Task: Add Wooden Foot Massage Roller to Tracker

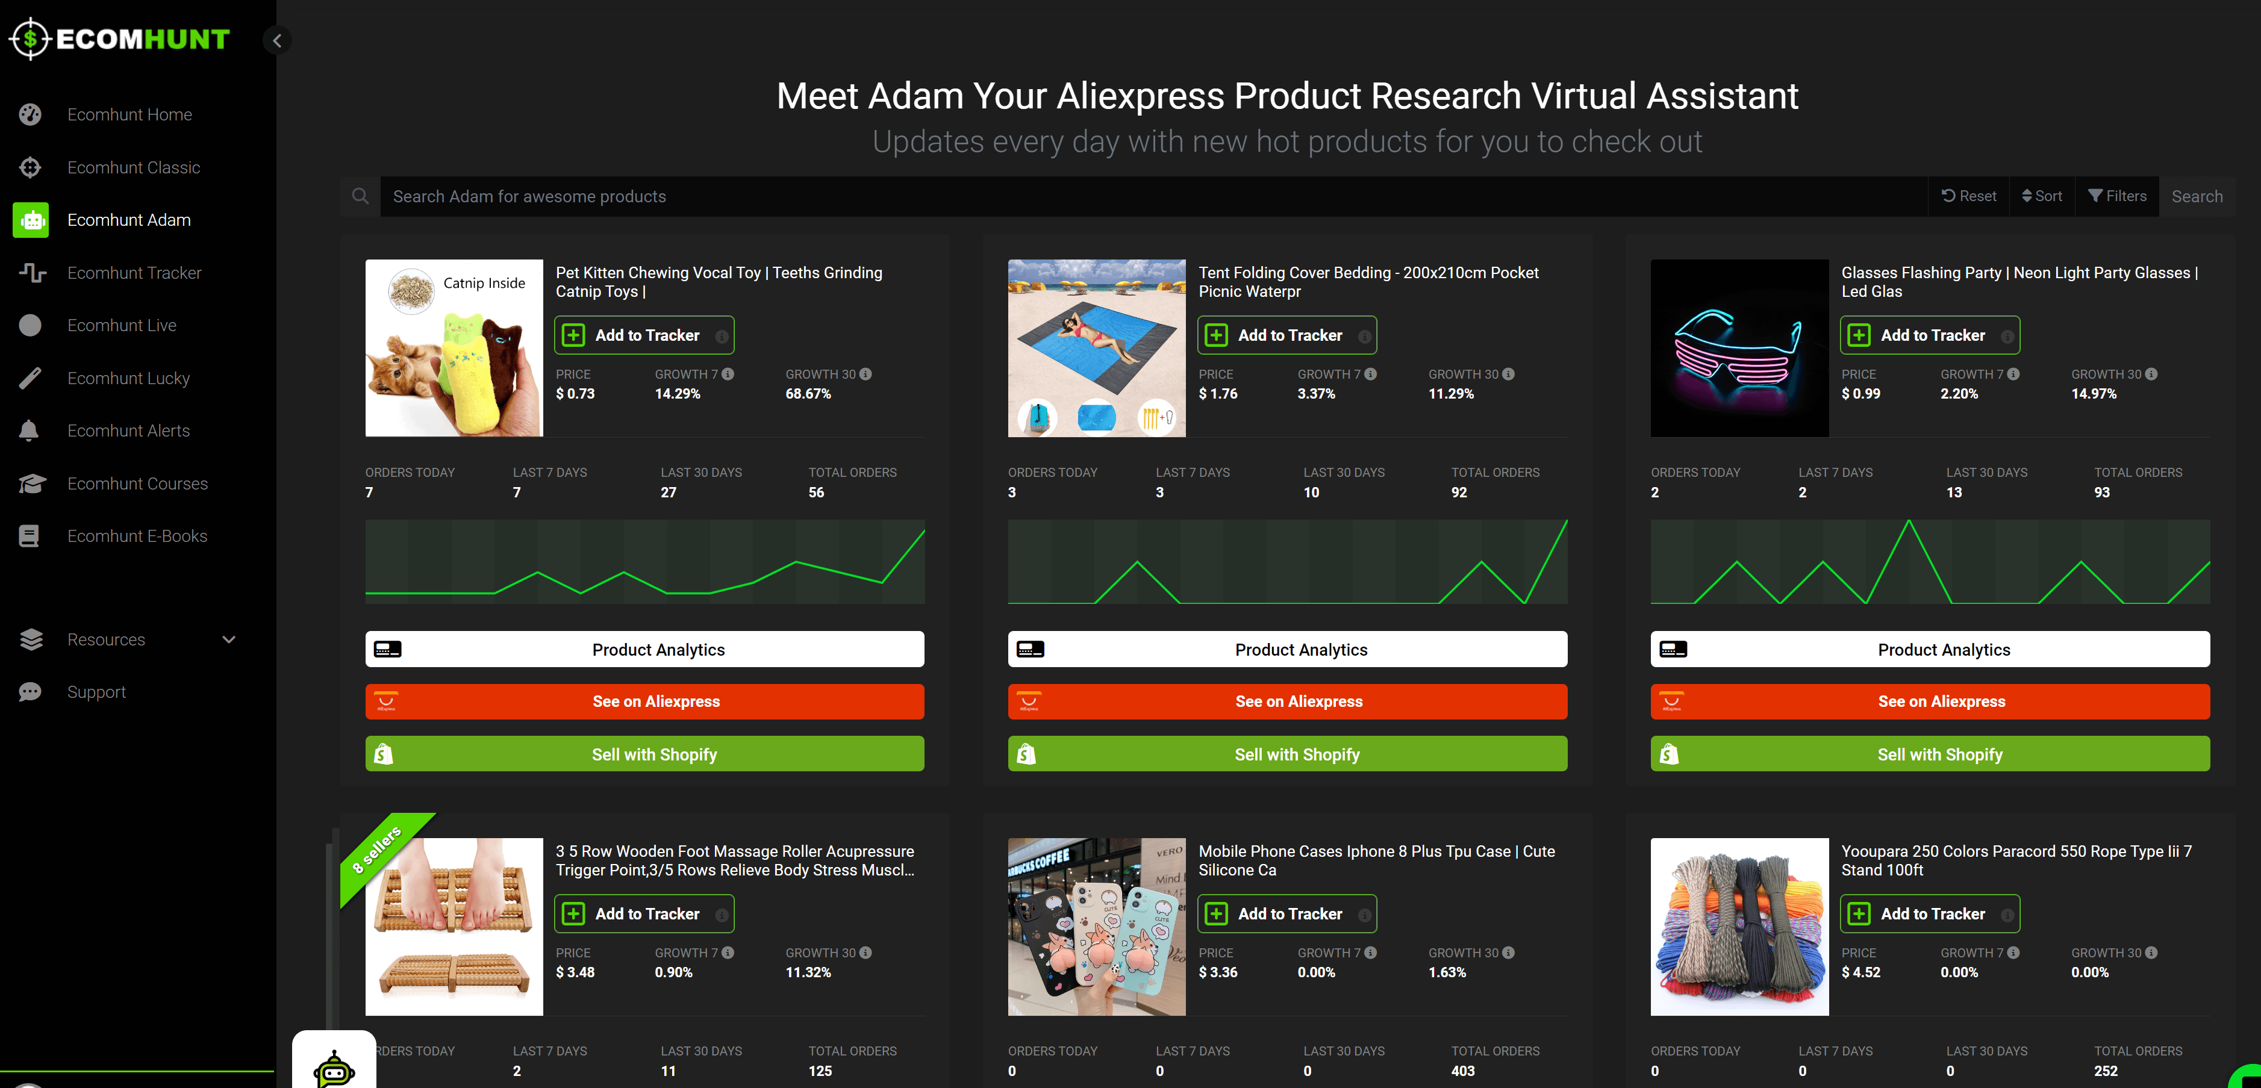Action: point(644,913)
